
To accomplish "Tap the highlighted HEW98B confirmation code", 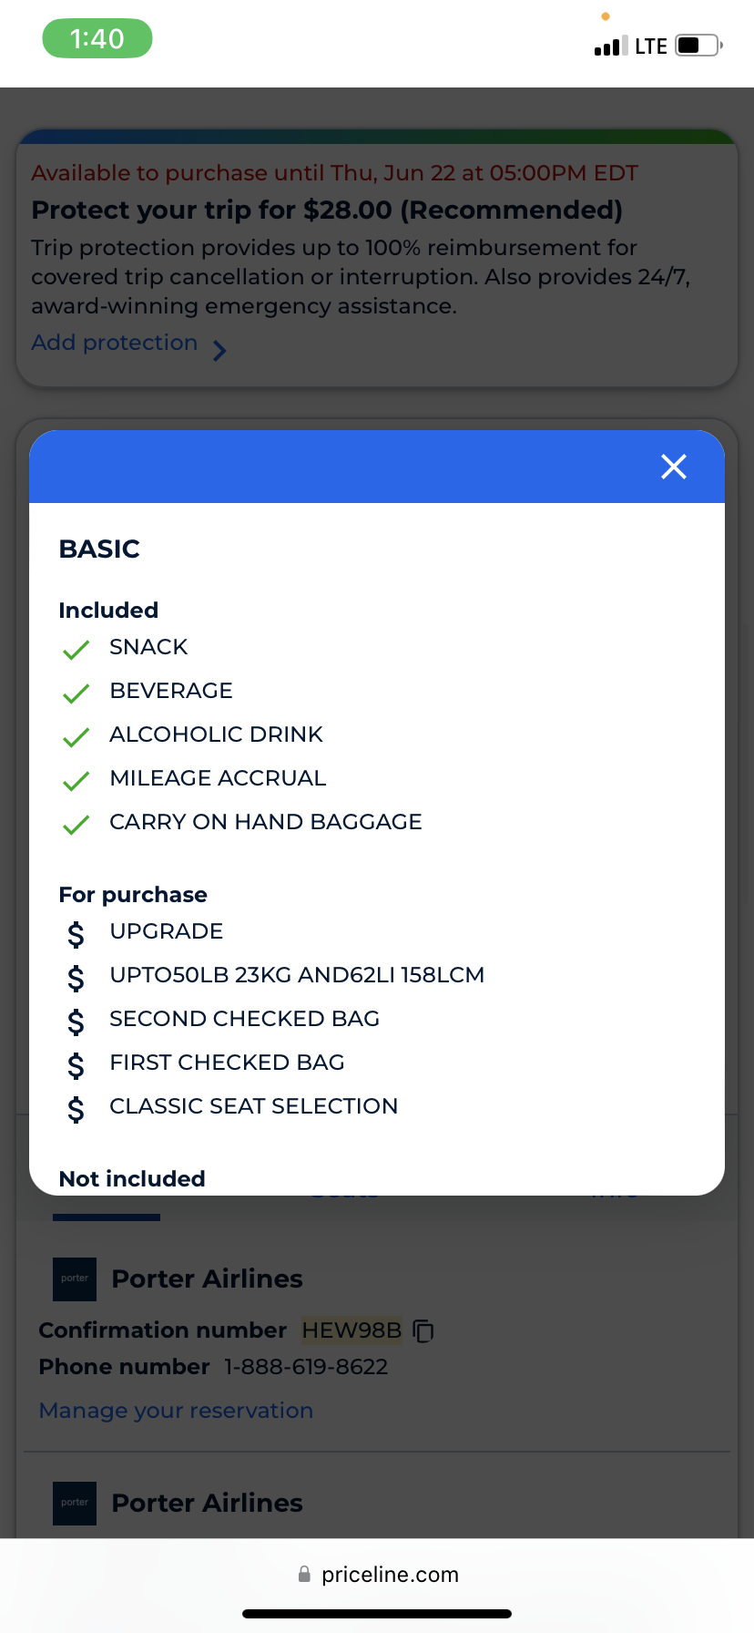I will 352,1330.
